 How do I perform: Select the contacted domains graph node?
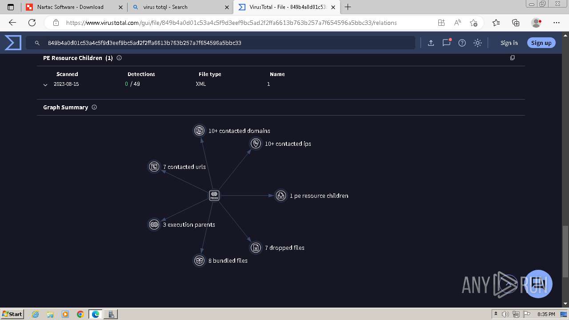(x=200, y=130)
